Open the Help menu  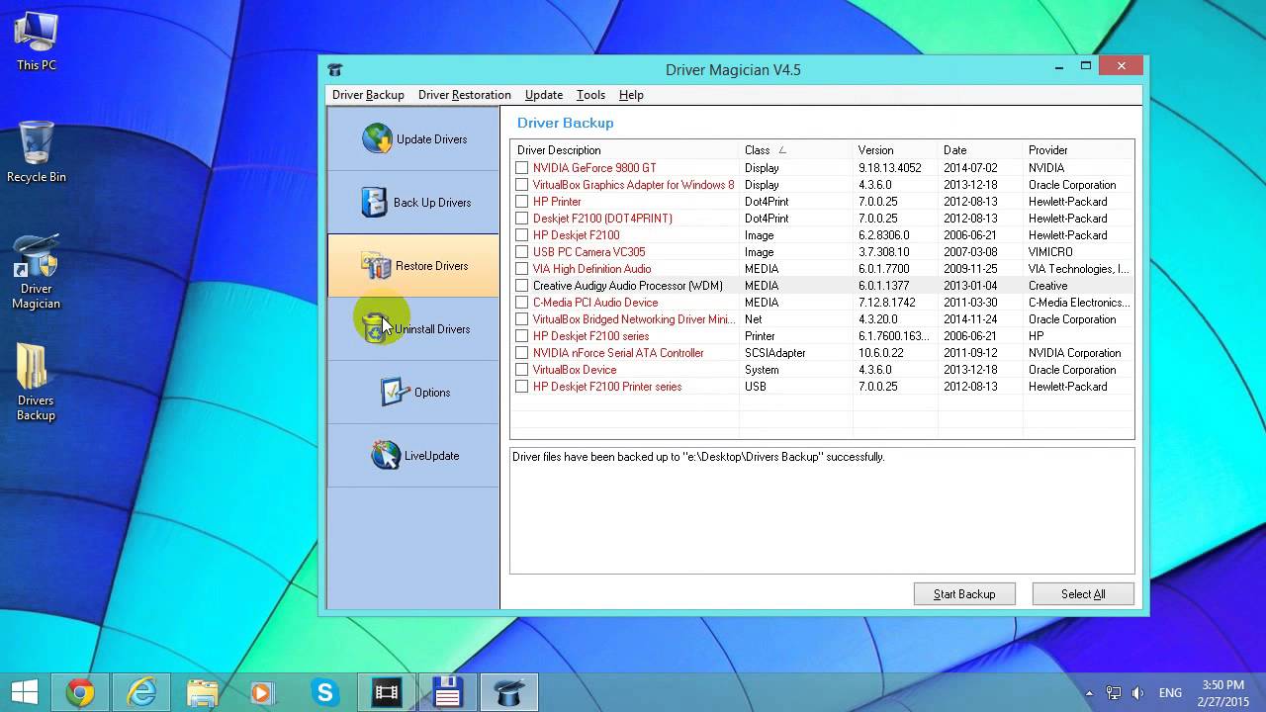coord(631,95)
